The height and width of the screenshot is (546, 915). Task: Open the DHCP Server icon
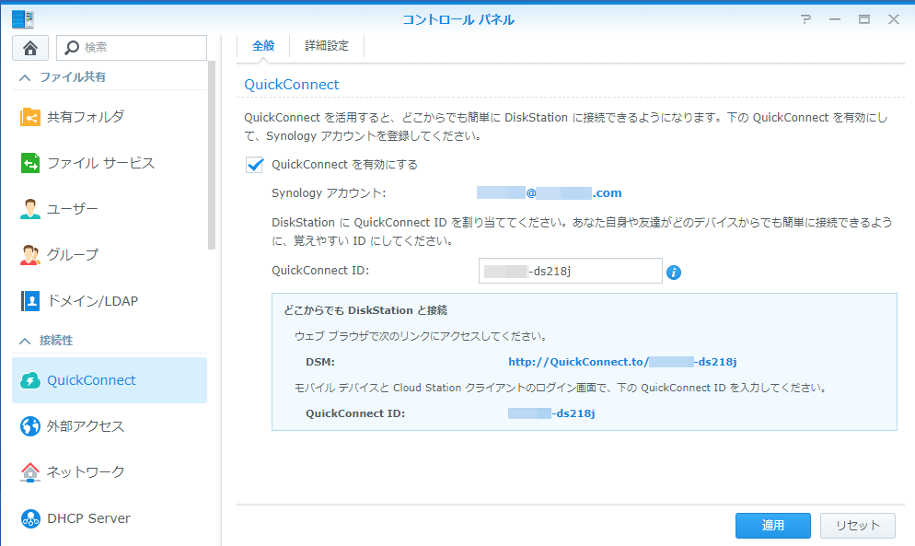click(29, 518)
